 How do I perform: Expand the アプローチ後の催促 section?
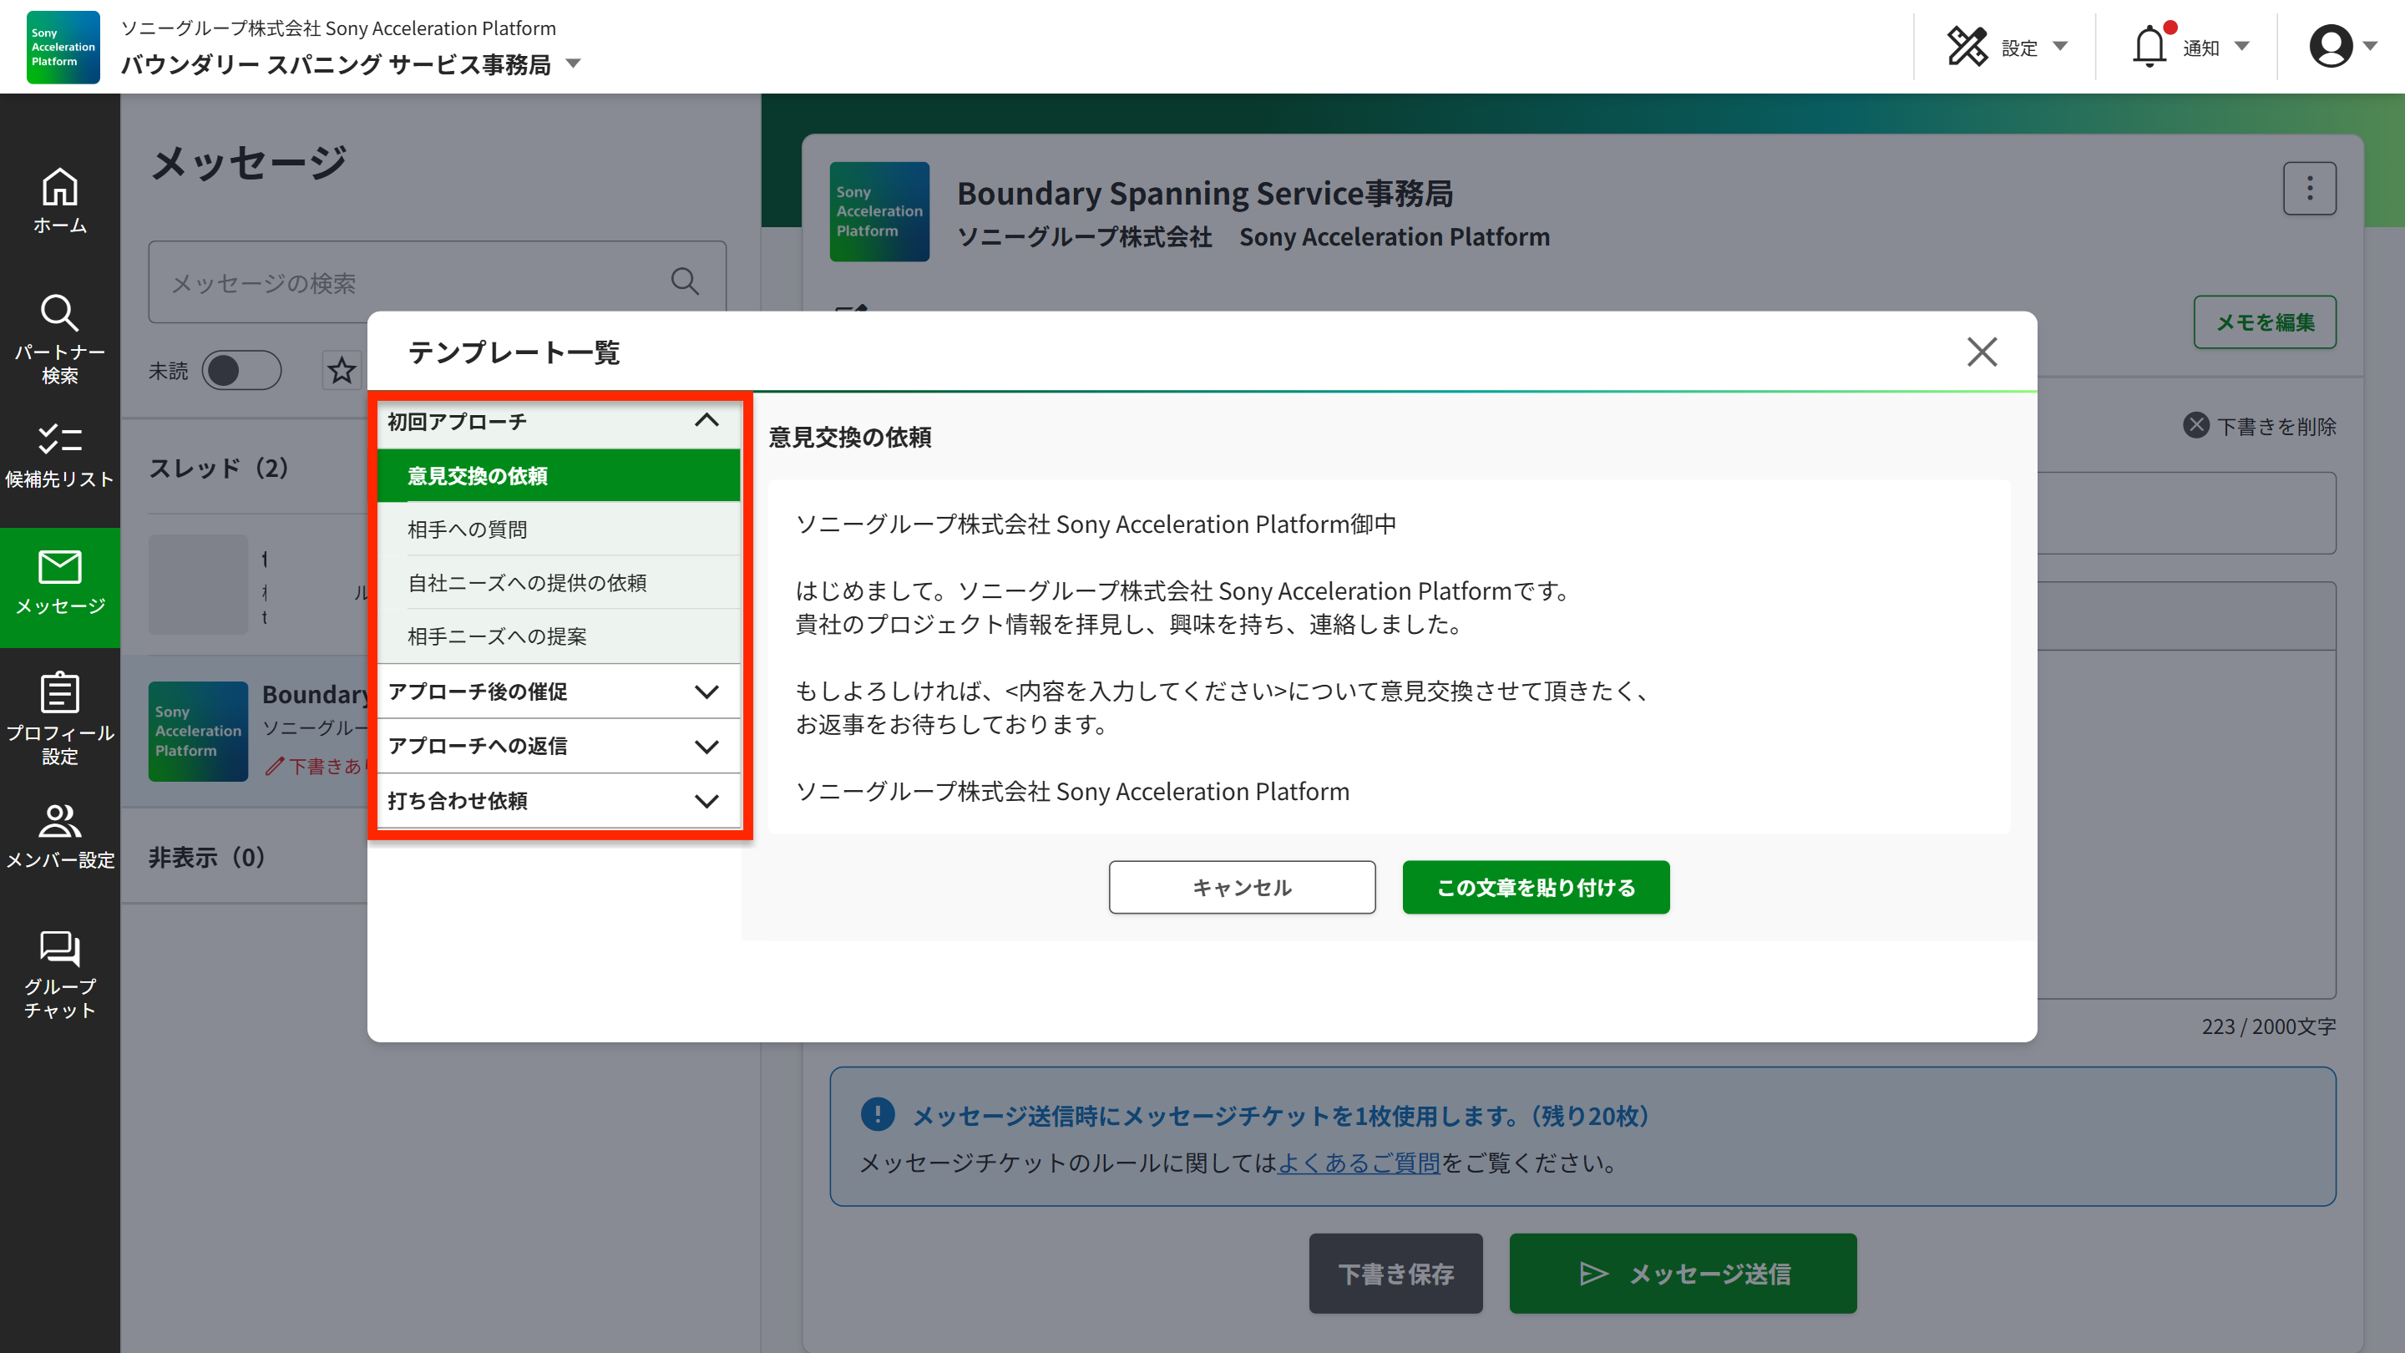pyautogui.click(x=706, y=692)
